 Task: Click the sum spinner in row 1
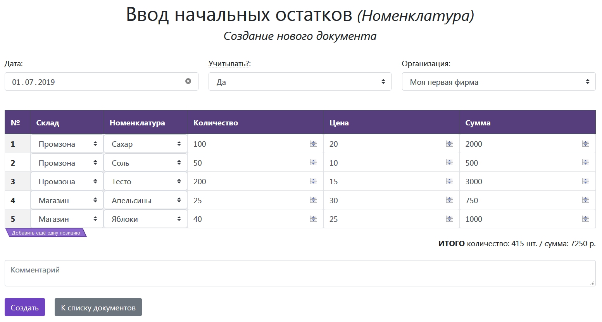585,144
